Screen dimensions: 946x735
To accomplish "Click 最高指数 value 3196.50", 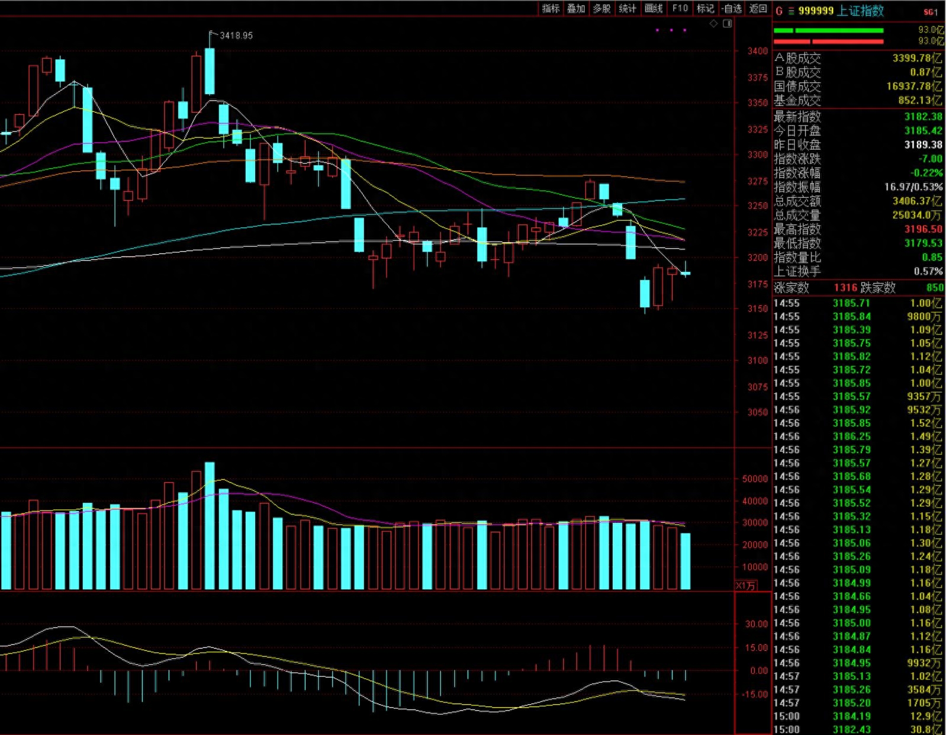I will [x=923, y=229].
